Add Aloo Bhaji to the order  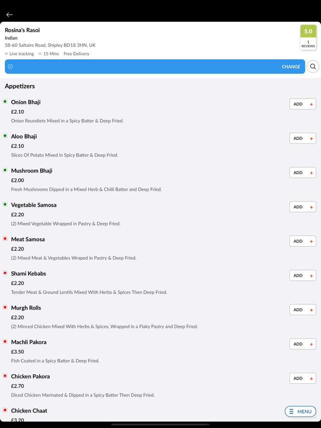pos(302,138)
